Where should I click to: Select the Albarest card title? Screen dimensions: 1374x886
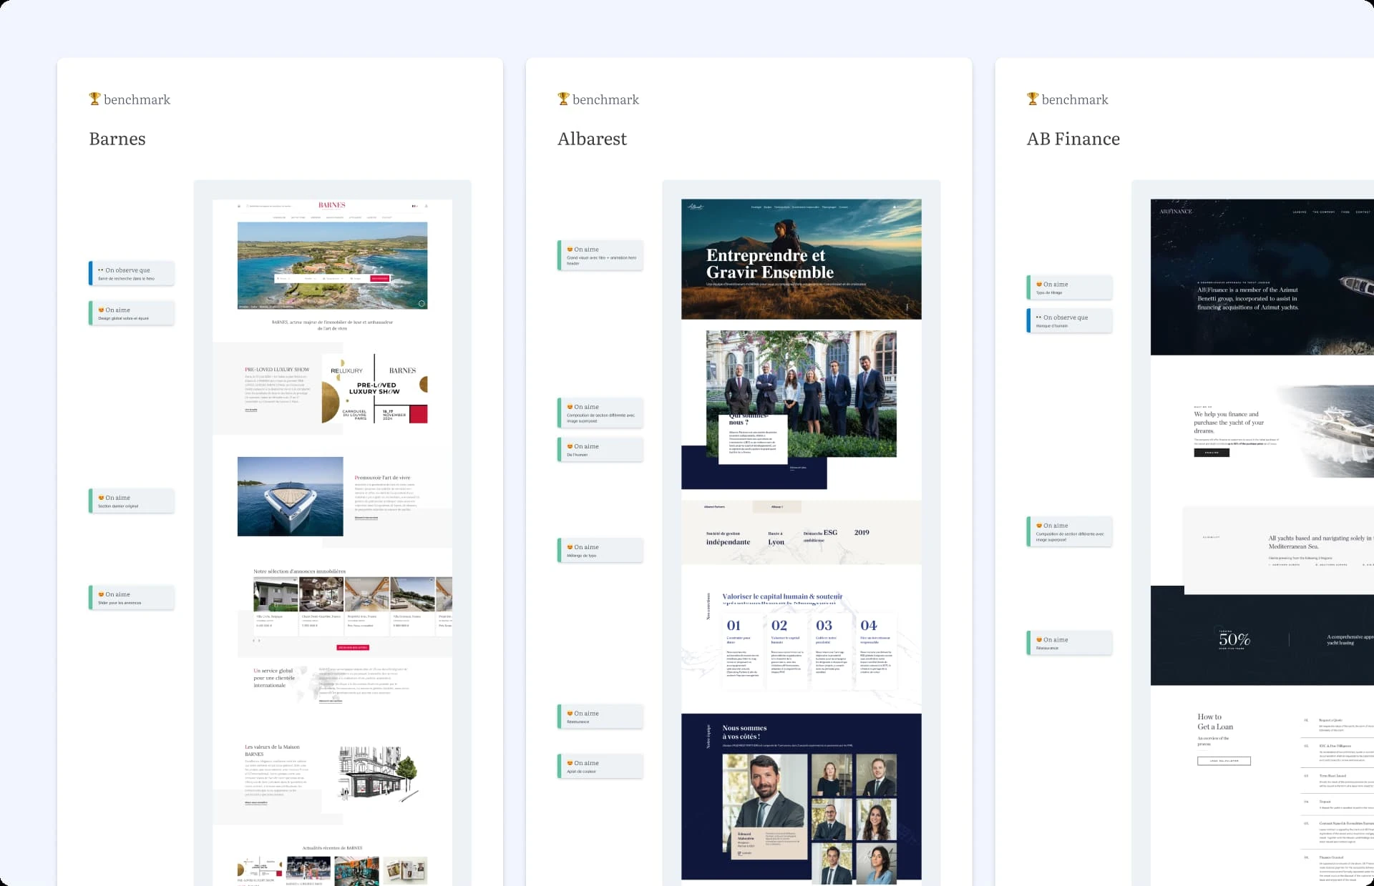(593, 139)
